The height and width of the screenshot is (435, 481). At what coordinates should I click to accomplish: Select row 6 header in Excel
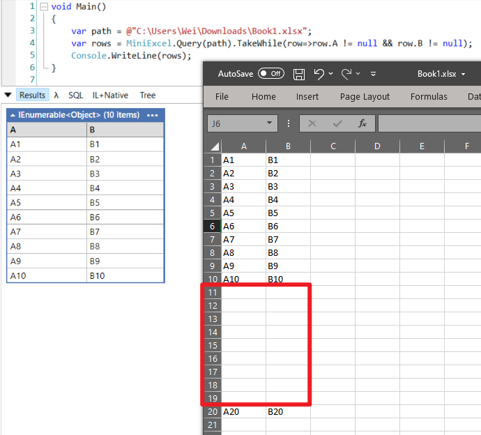213,226
